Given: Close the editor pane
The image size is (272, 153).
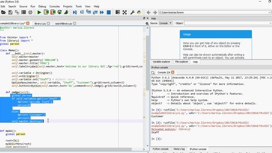Looking at the screenshot, I should tap(147, 18).
